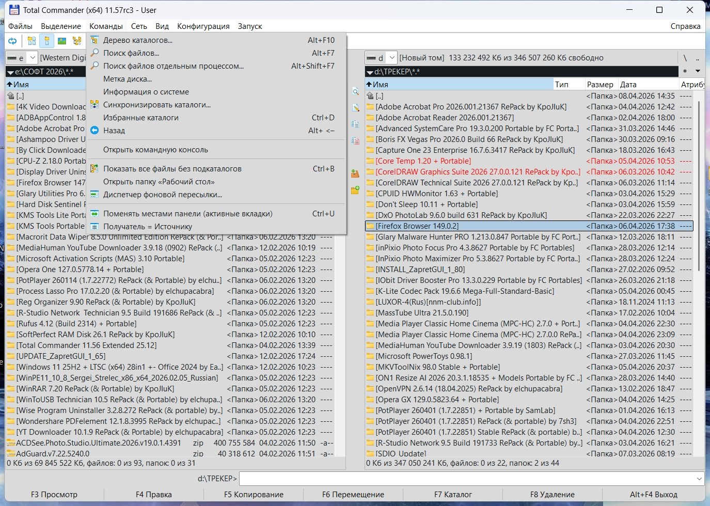710x506 pixels.
Task: Choose Назад from the Команды menu
Action: [216, 131]
